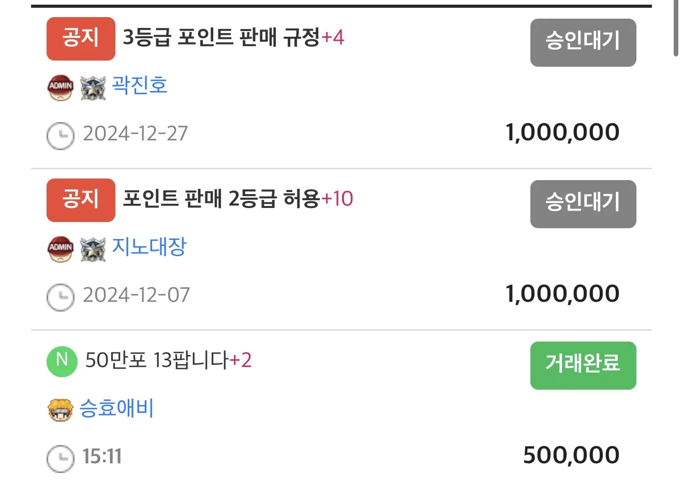Viewport: 683px width, 488px height.
Task: Click clock icon beside 2024-12-07
Action: tap(61, 297)
